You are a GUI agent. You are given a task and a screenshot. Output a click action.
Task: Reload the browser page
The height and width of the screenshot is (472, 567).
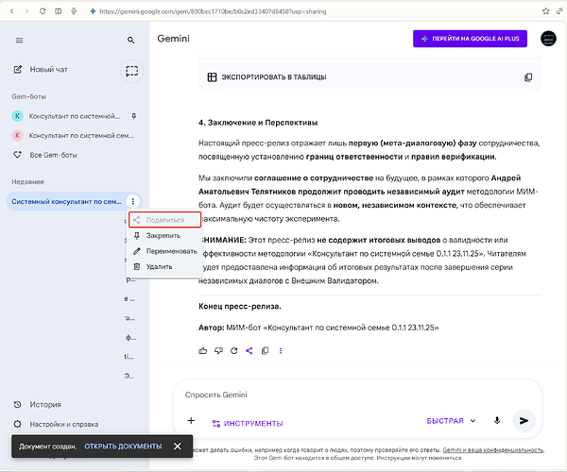pyautogui.click(x=43, y=11)
